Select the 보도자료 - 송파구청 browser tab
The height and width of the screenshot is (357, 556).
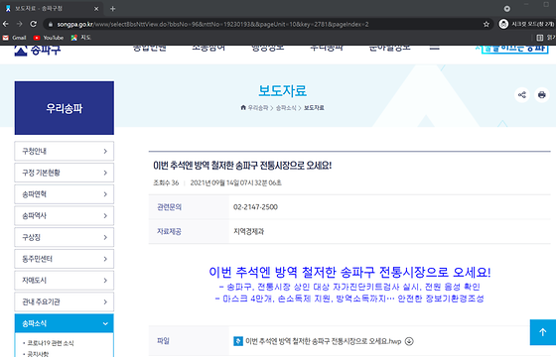click(x=52, y=9)
